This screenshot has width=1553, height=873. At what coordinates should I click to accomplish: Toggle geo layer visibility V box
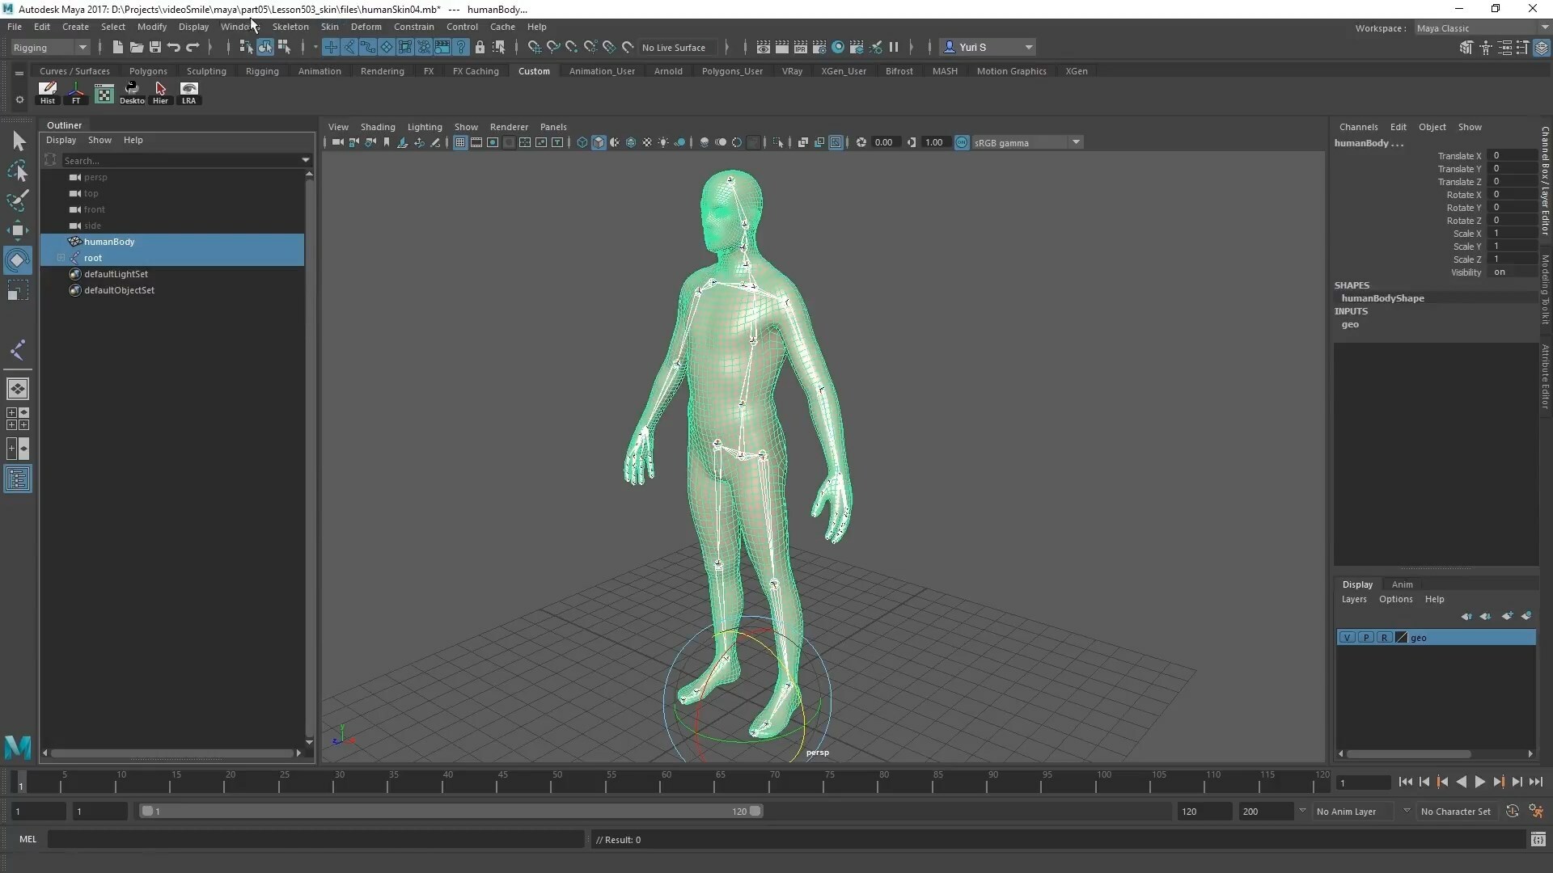1348,638
